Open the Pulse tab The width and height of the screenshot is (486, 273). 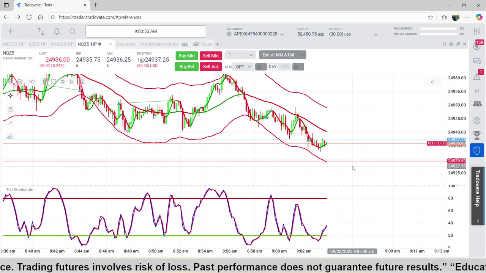coord(203,44)
